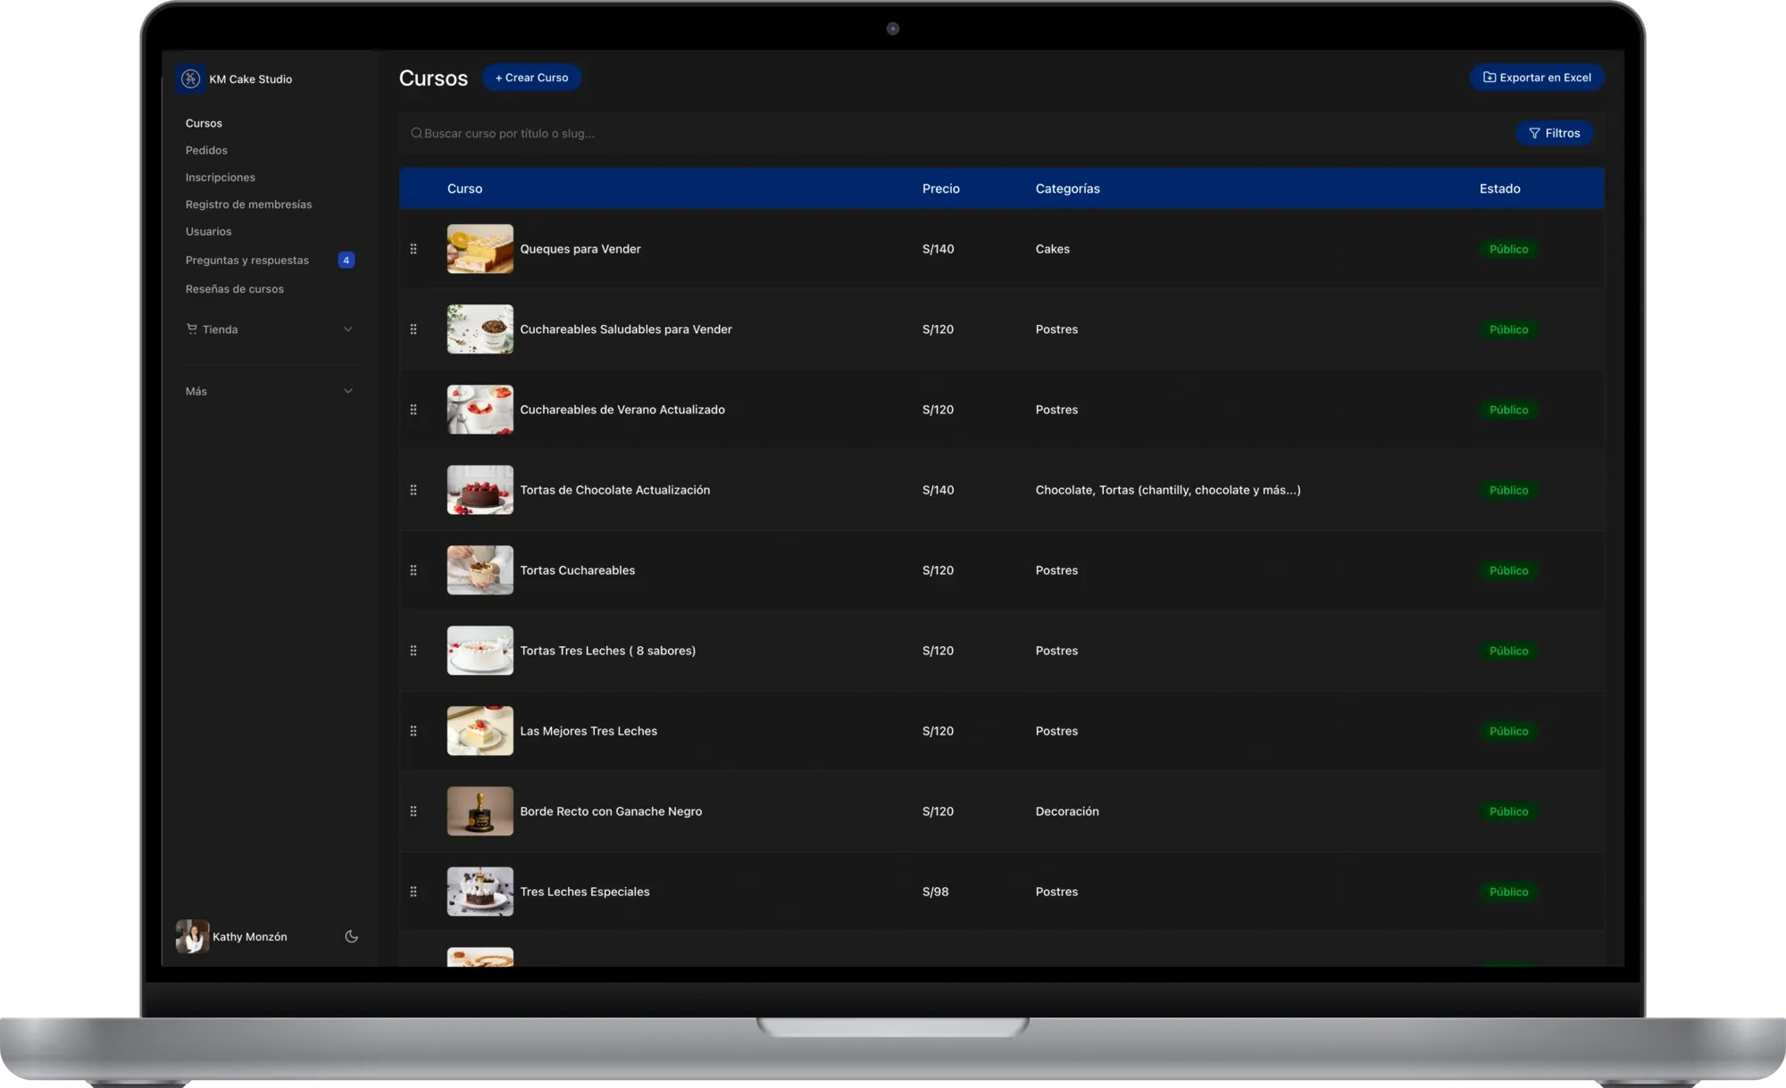Screen dimensions: 1786x1088
Task: Click the Cuchareables Saludables para Vender title
Action: 626,329
